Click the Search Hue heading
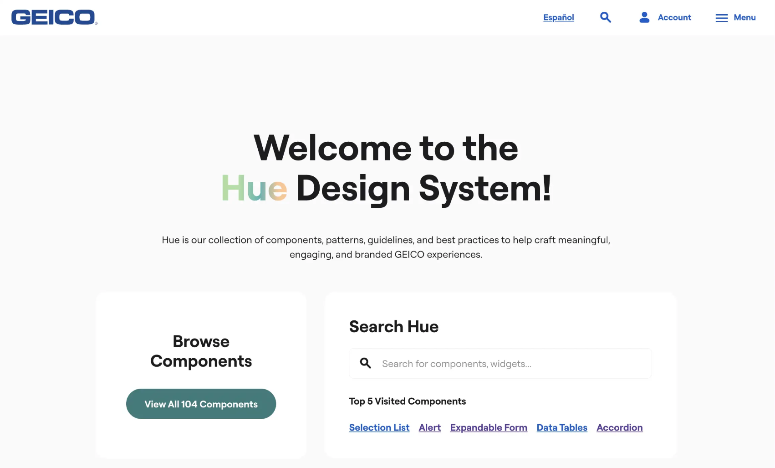Image resolution: width=775 pixels, height=468 pixels. coord(393,327)
